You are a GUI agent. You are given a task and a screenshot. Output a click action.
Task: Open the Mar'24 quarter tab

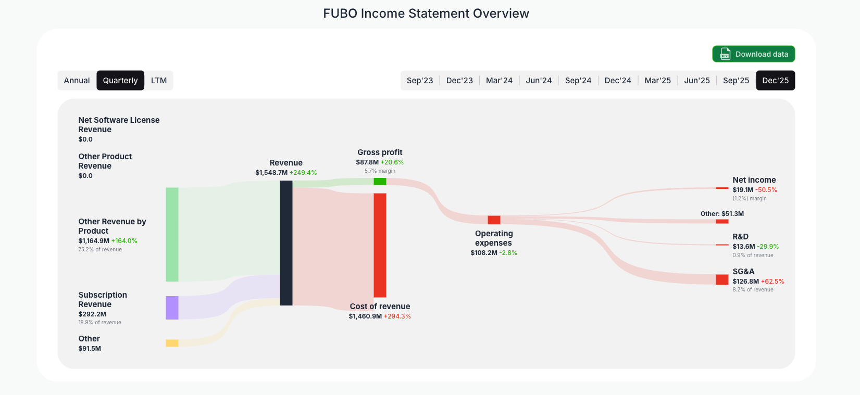[x=499, y=80]
